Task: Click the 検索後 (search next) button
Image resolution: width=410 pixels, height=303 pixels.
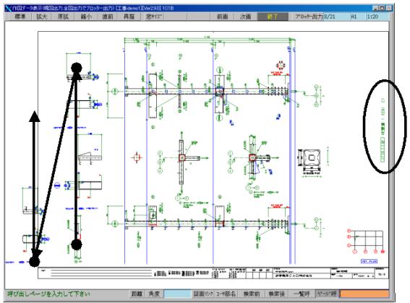Action: click(276, 294)
